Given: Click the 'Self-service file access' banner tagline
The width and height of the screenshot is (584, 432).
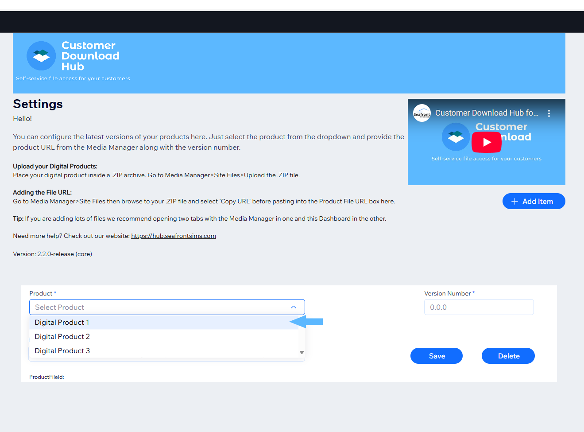Looking at the screenshot, I should [73, 78].
